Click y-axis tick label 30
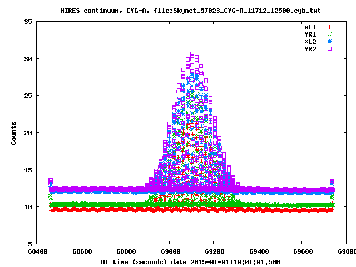 click(x=28, y=59)
